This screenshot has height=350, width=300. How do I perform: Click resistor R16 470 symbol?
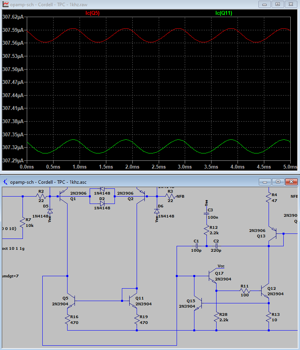(67, 319)
